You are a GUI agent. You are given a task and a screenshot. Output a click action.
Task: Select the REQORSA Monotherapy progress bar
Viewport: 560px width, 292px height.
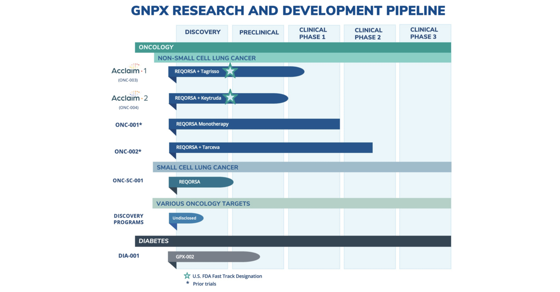tap(254, 124)
